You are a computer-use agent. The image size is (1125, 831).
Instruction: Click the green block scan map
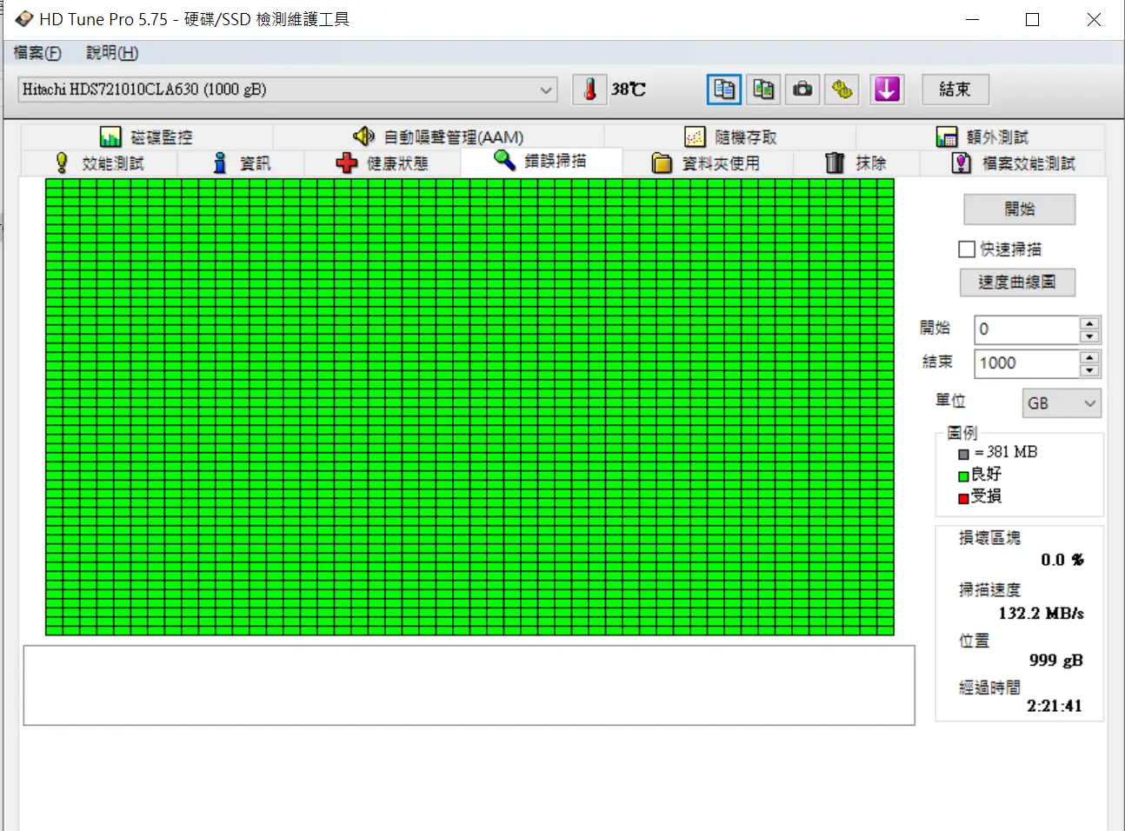(x=469, y=407)
